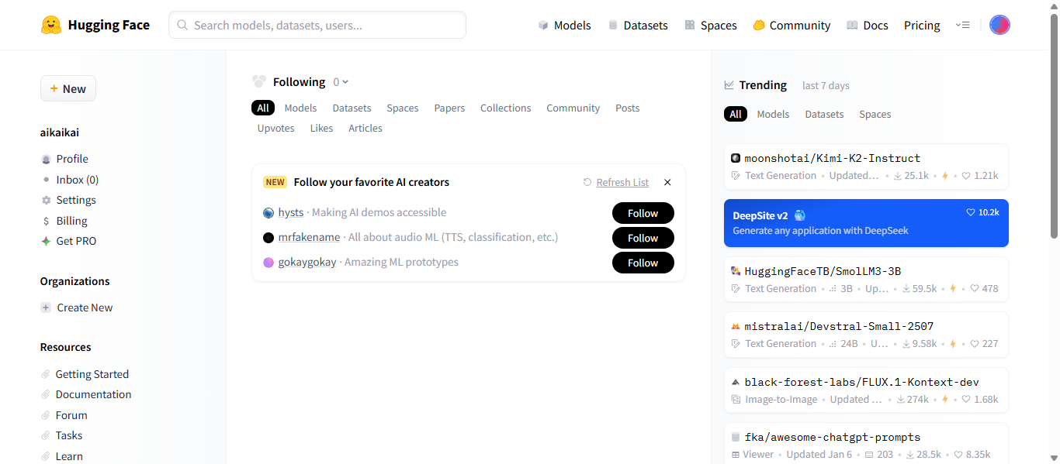Screen dimensions: 1060x464
Task: Open fka/awesome-chatgpt-prompts dataset card
Action: pyautogui.click(x=866, y=444)
